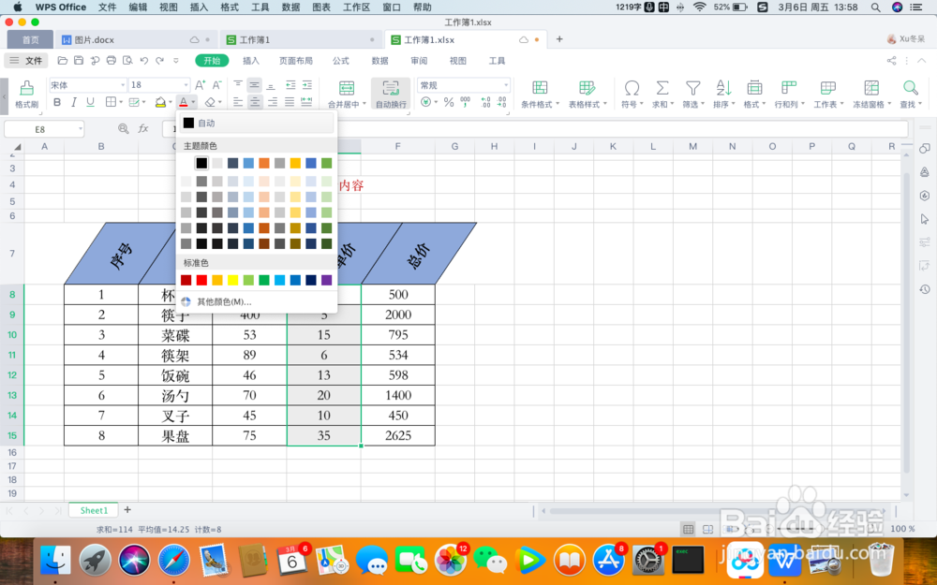The image size is (937, 585).
Task: Click the filter (筛选) funnel icon
Action: pyautogui.click(x=692, y=88)
